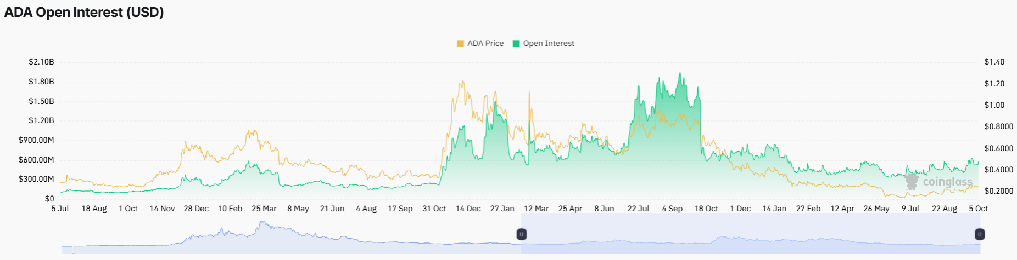Image resolution: width=1017 pixels, height=260 pixels.
Task: Click the $1.00 price axis label
Action: 994,105
